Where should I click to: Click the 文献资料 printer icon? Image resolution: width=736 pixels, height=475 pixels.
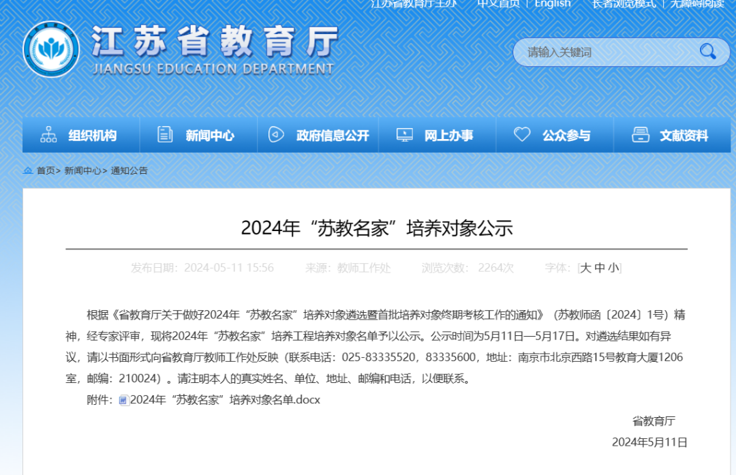(640, 135)
